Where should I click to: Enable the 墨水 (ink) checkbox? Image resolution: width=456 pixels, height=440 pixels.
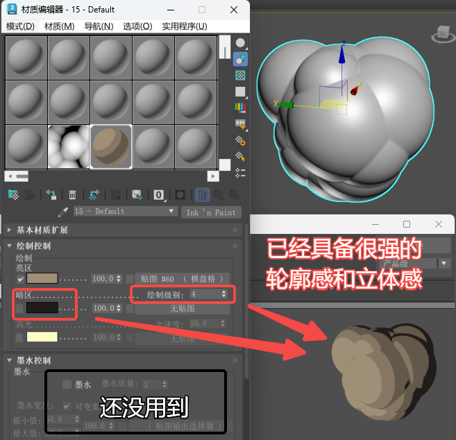pos(67,384)
